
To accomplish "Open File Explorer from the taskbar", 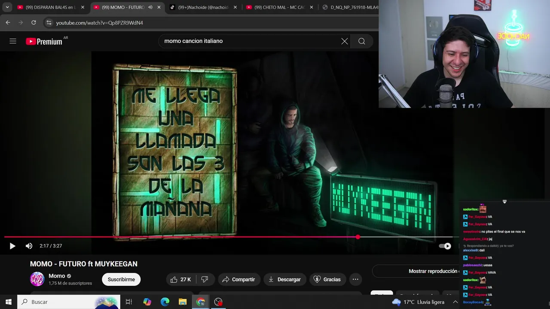I will [x=183, y=302].
